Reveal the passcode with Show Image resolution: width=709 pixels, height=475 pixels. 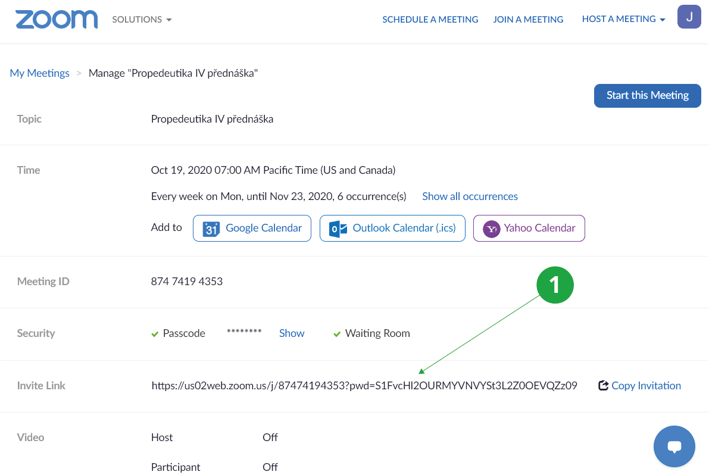coord(292,333)
